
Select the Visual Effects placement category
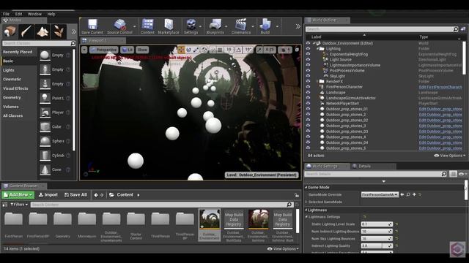click(x=15, y=88)
